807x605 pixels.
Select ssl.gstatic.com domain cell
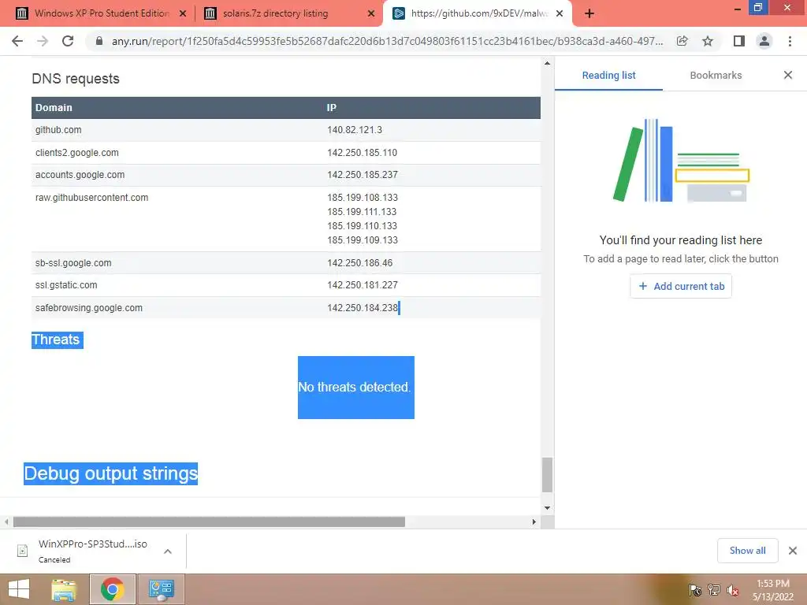click(66, 285)
